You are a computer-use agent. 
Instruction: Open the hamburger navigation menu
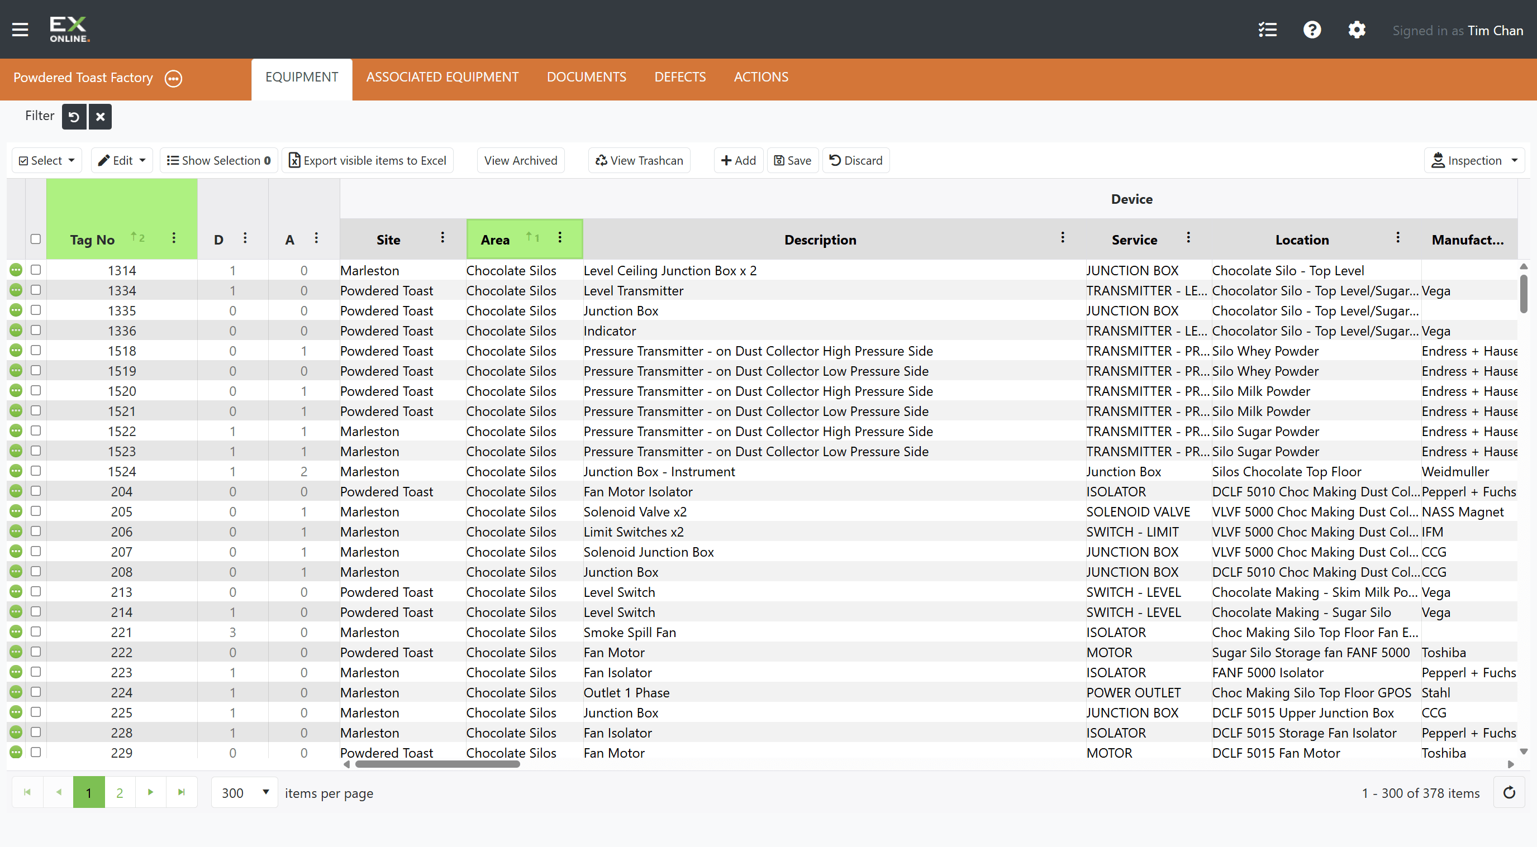point(20,29)
